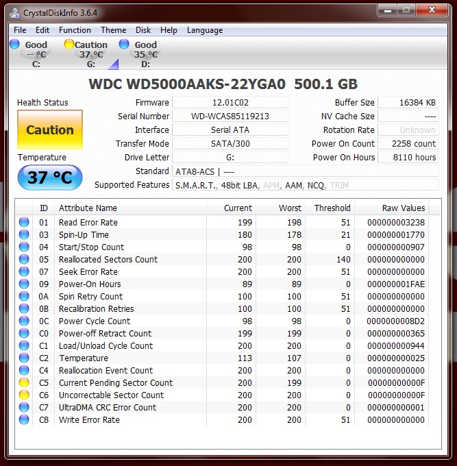Click the status orb for Reallocated Sectors Count
Image resolution: width=457 pixels, height=466 pixels.
[24, 259]
